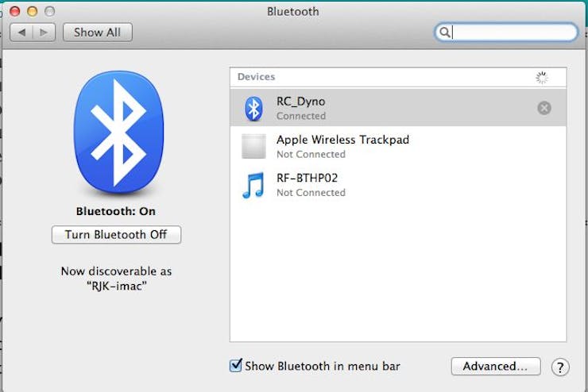Click the Connected status under RC_Dyno

pos(301,116)
